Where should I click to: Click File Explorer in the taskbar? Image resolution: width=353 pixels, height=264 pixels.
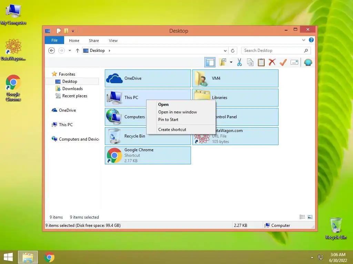pyautogui.click(x=28, y=257)
